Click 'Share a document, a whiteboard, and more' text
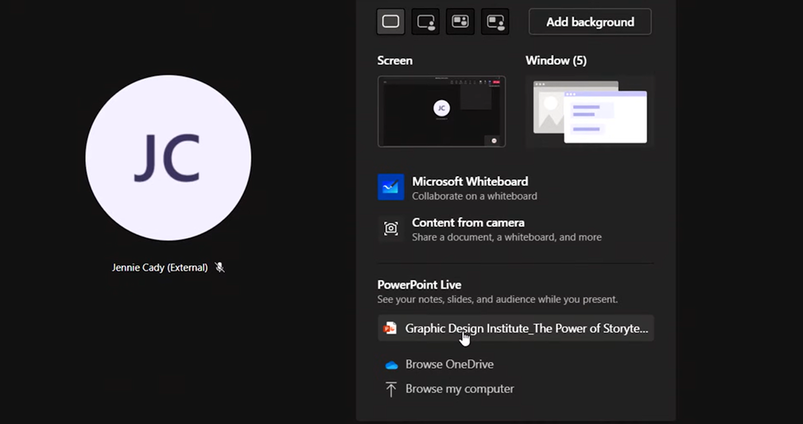The image size is (803, 424). coord(506,237)
